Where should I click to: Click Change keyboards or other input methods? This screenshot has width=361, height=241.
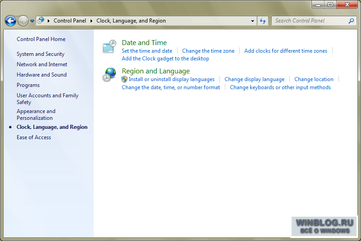point(280,87)
